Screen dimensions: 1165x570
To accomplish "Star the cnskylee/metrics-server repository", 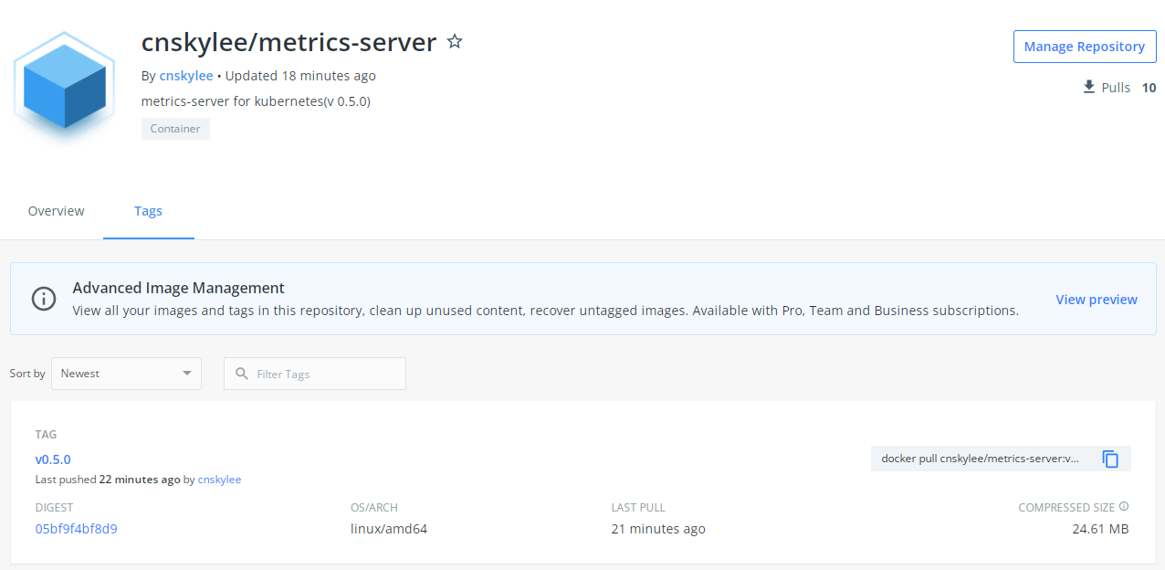I will 454,41.
